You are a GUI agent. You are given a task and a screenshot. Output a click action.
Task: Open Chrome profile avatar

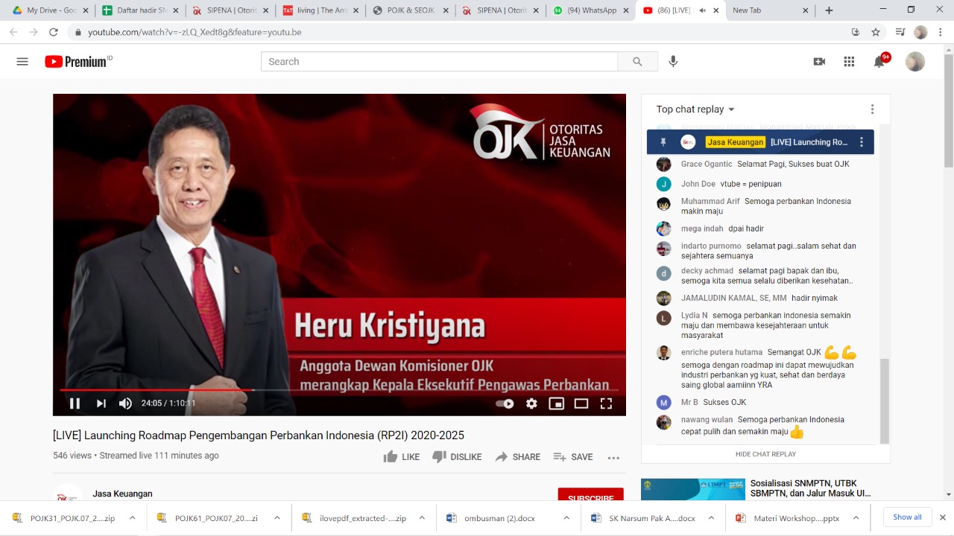920,33
